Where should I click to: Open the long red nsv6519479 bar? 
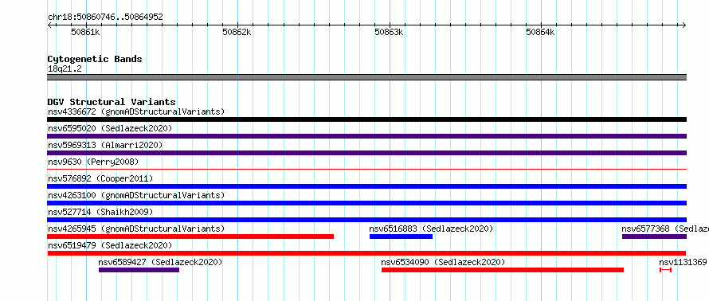click(366, 253)
